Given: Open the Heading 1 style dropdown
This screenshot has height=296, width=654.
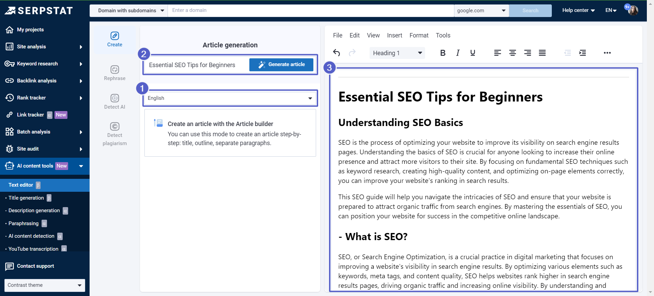Looking at the screenshot, I should [397, 53].
